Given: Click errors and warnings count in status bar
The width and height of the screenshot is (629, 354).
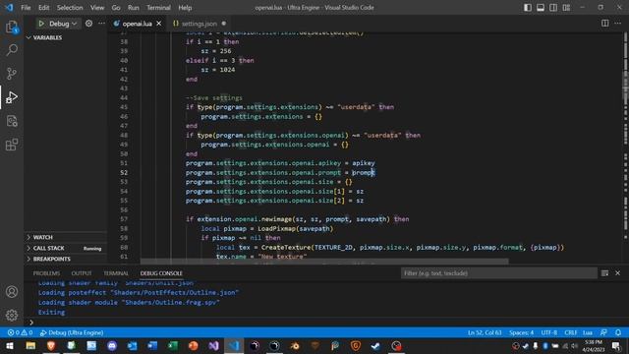Looking at the screenshot, I should point(20,332).
